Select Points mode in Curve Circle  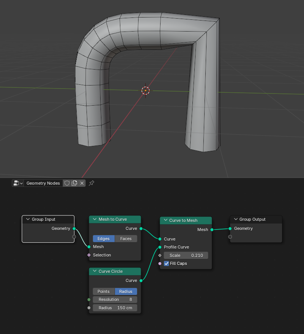pyautogui.click(x=104, y=291)
